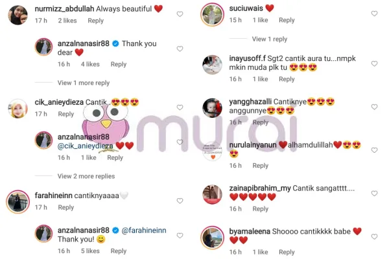Viewport: 389px width, 259px height.
Task: Like nurmizz_abdullah's 'Always beautiful' comment
Action: click(180, 14)
